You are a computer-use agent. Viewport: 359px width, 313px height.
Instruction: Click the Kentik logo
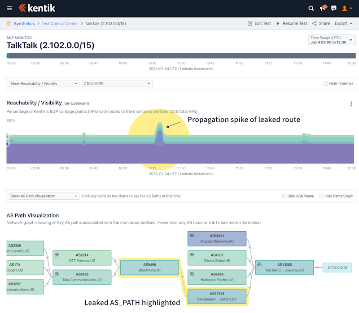(x=37, y=8)
